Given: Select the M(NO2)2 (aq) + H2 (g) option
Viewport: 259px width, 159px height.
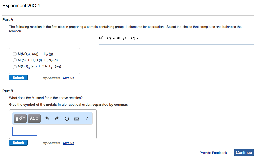Looking at the screenshot, I should coord(15,54).
